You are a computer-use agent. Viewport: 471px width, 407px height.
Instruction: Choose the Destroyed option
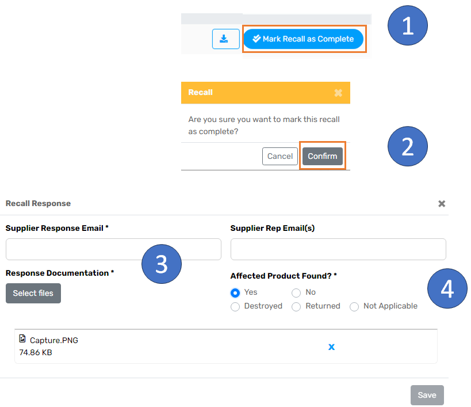click(x=235, y=306)
